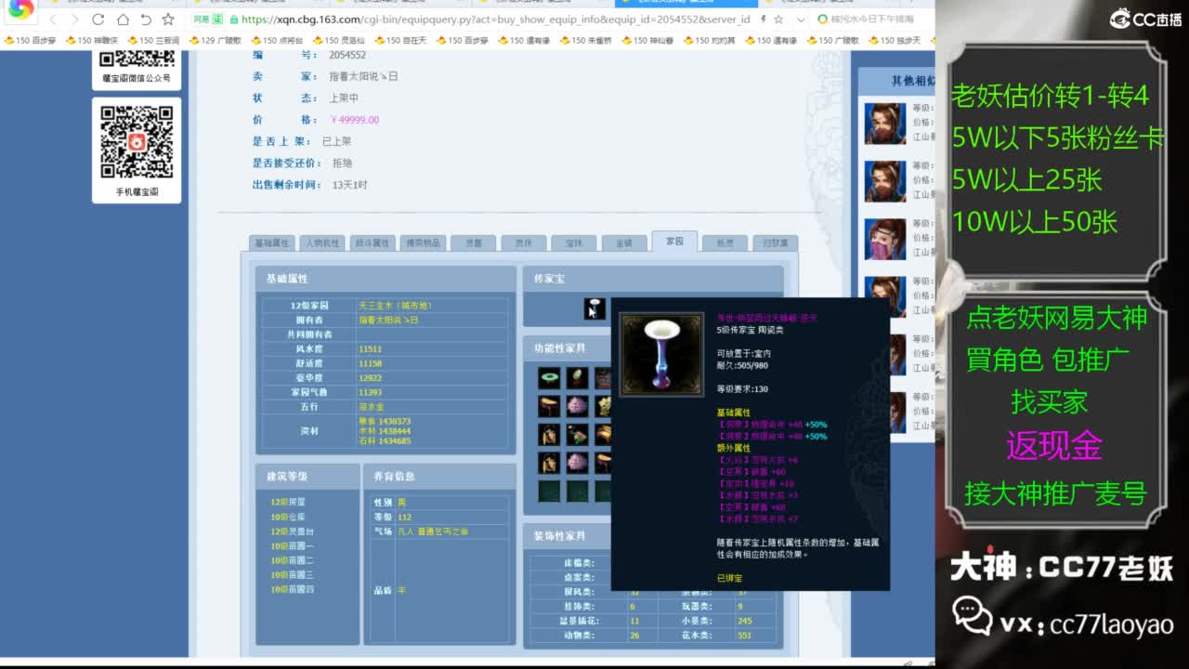Image resolution: width=1189 pixels, height=669 pixels.
Task: Open the 战斗属性 tab
Action: click(372, 243)
